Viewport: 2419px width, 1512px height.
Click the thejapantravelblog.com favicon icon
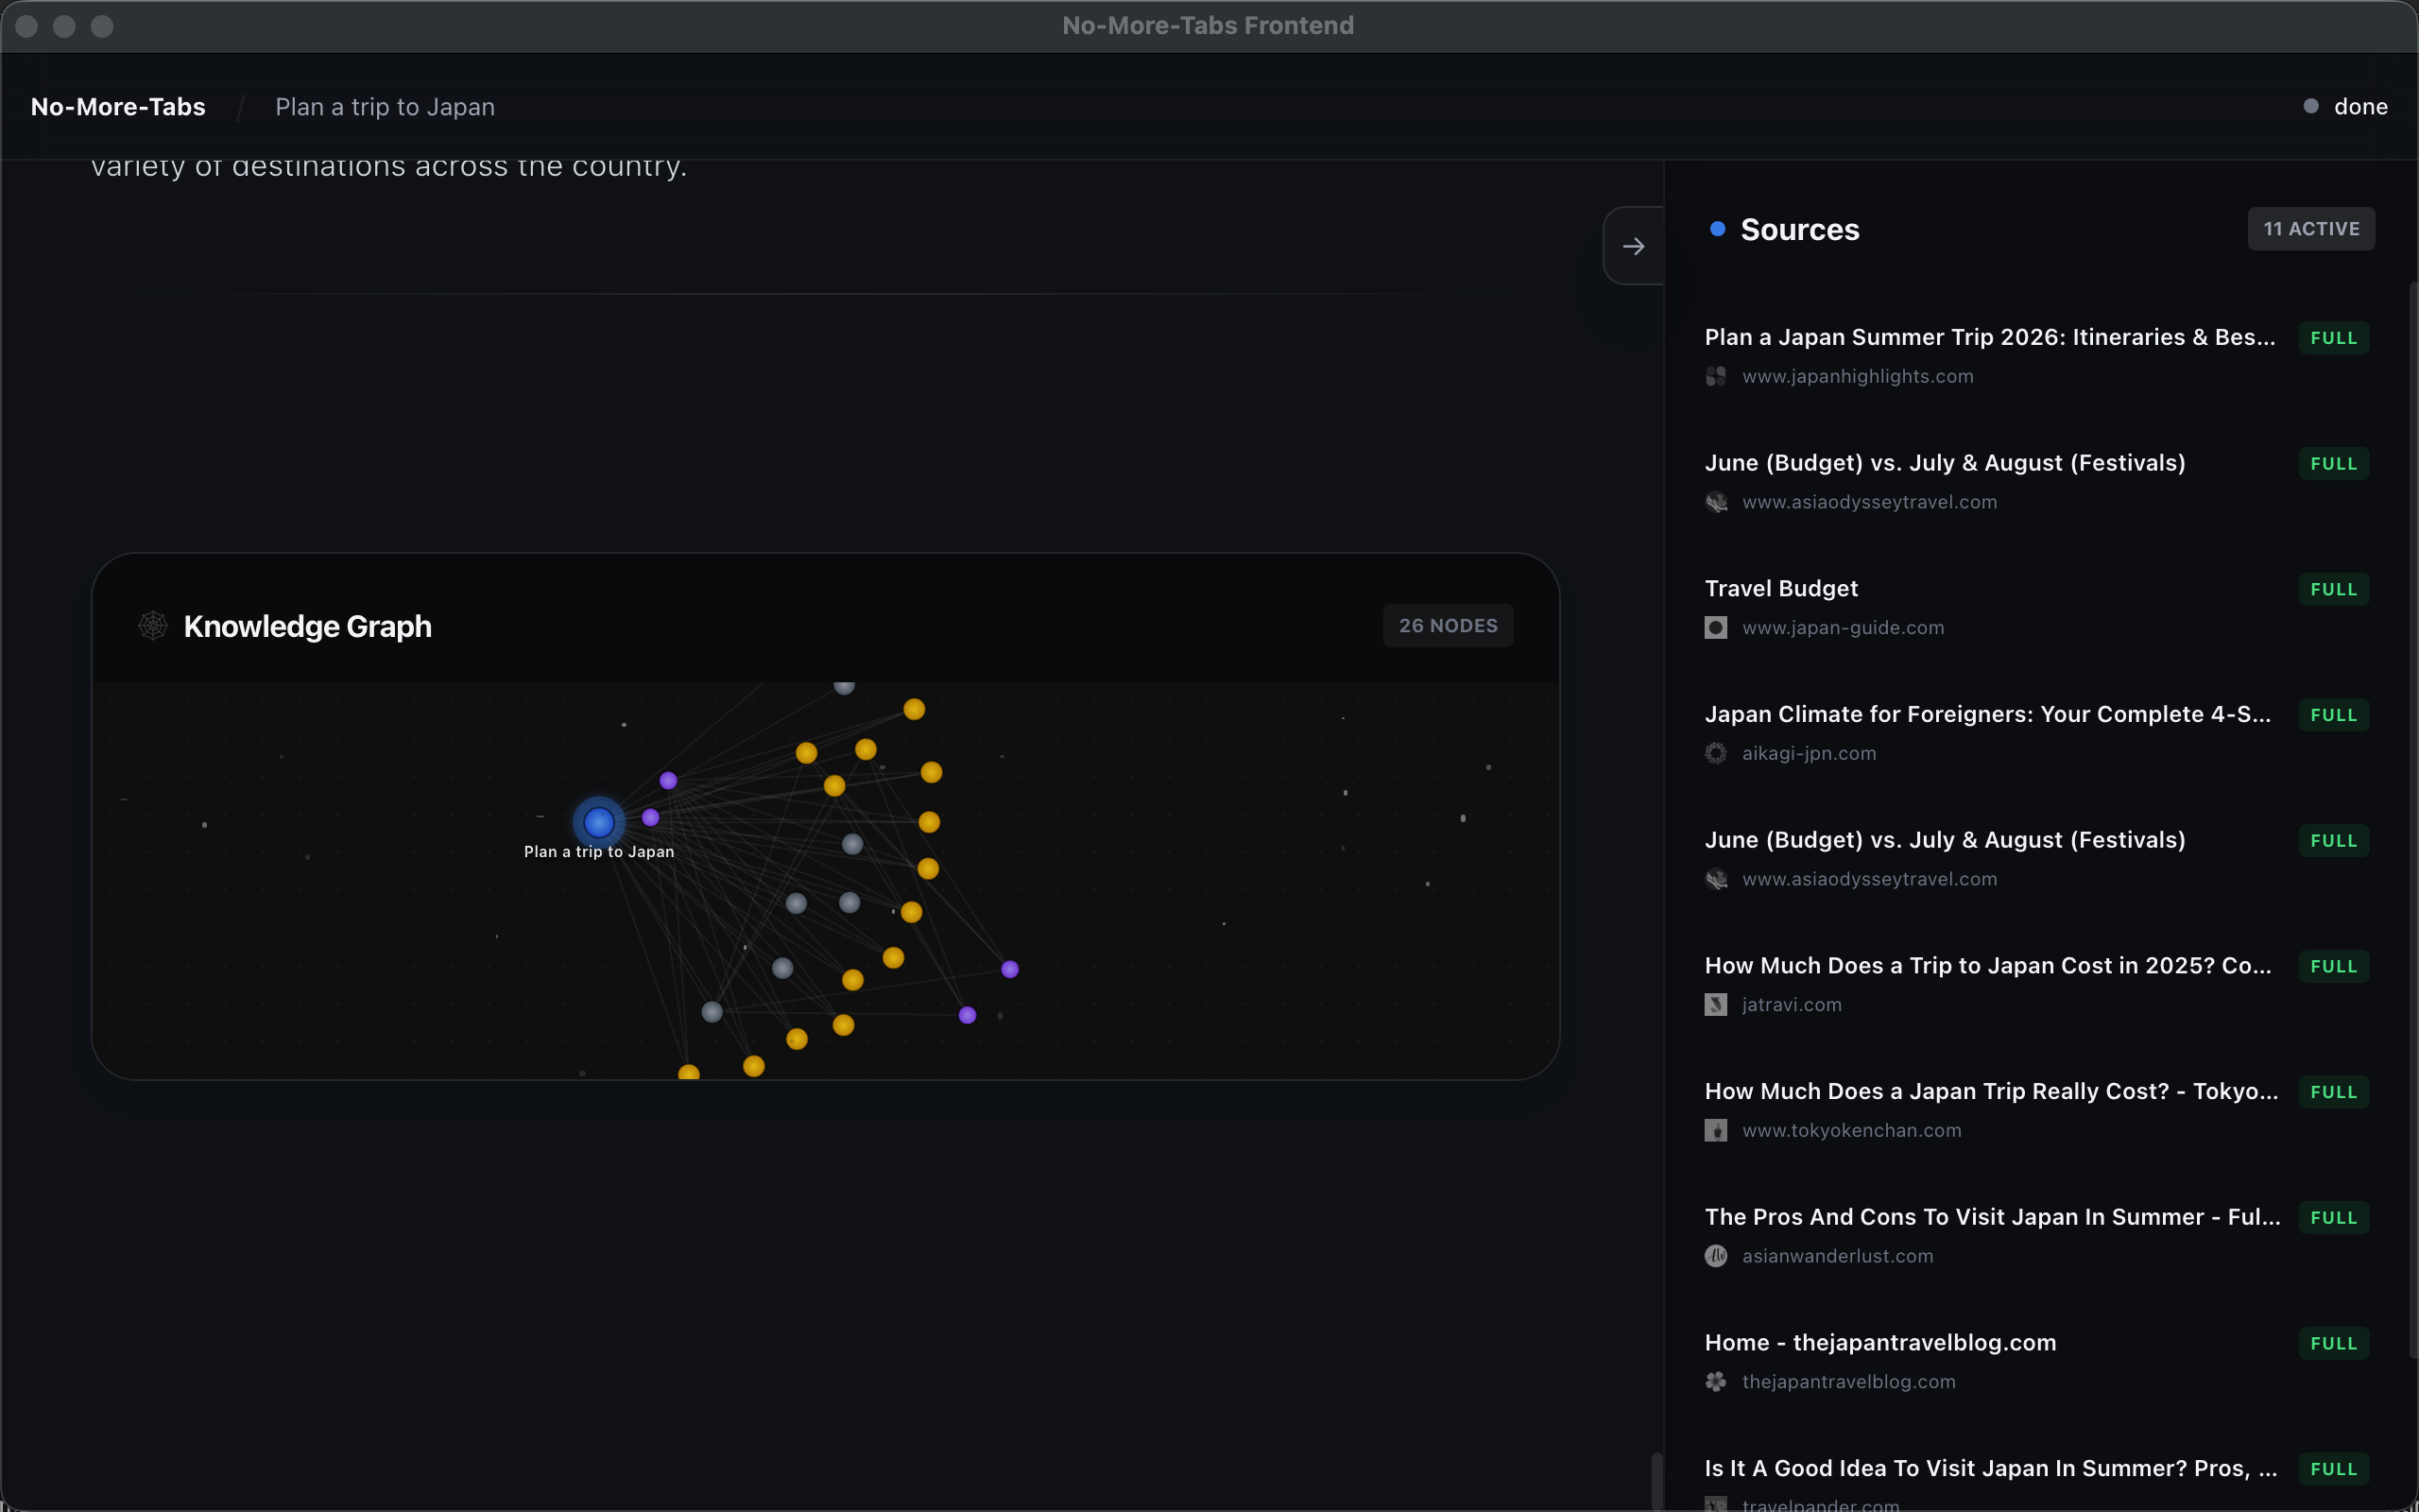(1715, 1382)
